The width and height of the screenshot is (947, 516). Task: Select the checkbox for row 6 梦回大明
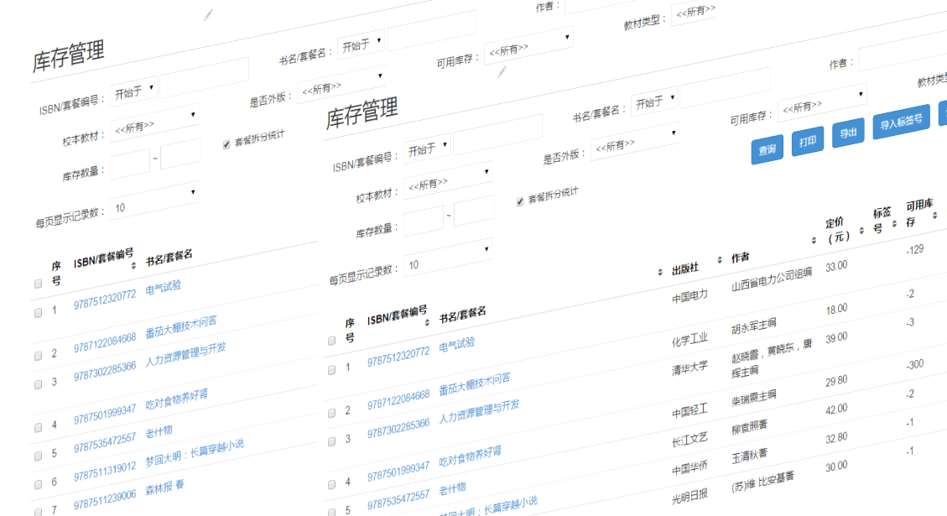(39, 483)
